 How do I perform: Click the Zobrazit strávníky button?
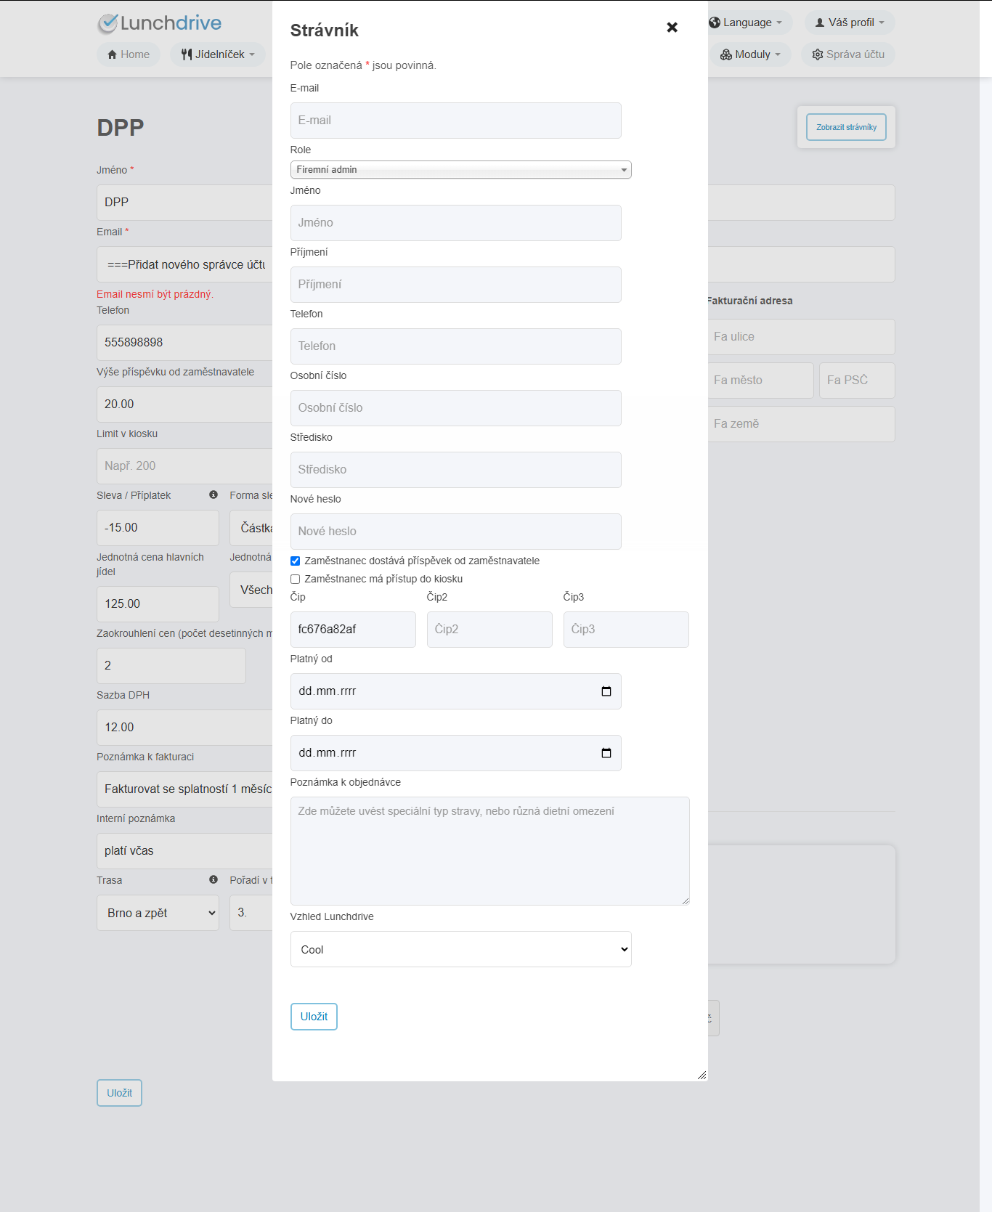(x=846, y=127)
